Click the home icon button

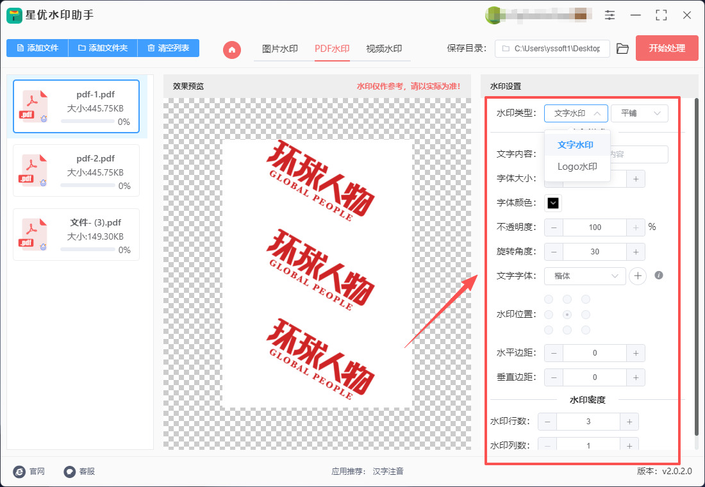(232, 49)
